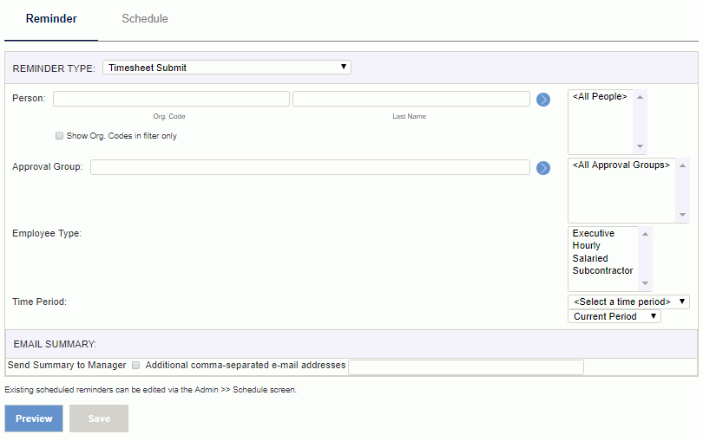Image resolution: width=703 pixels, height=441 pixels.
Task: Check the Send Summary to Manager box
Action: click(136, 366)
